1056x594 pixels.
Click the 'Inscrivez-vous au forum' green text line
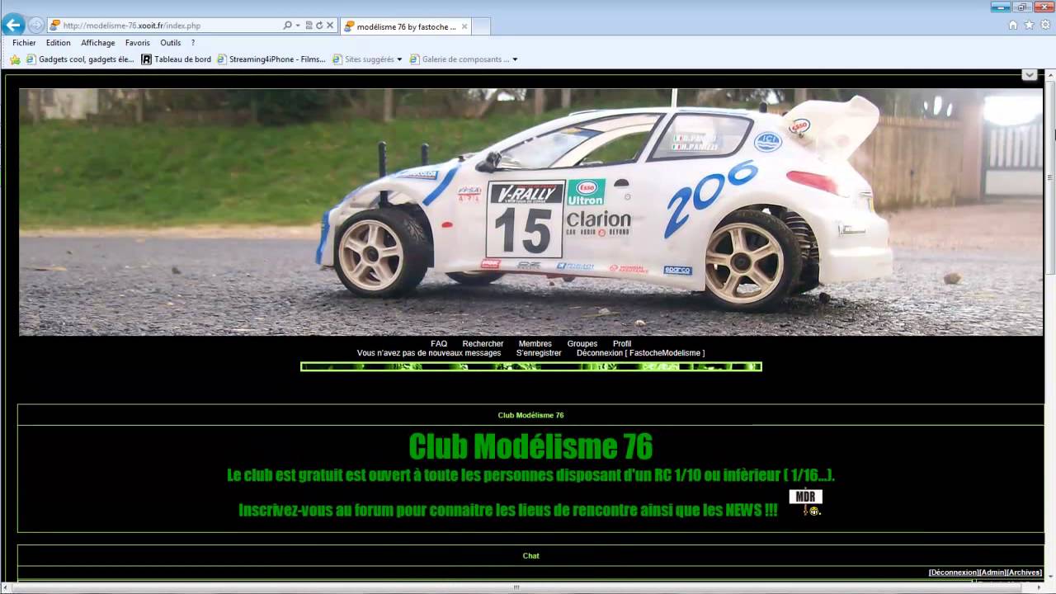[x=507, y=511]
